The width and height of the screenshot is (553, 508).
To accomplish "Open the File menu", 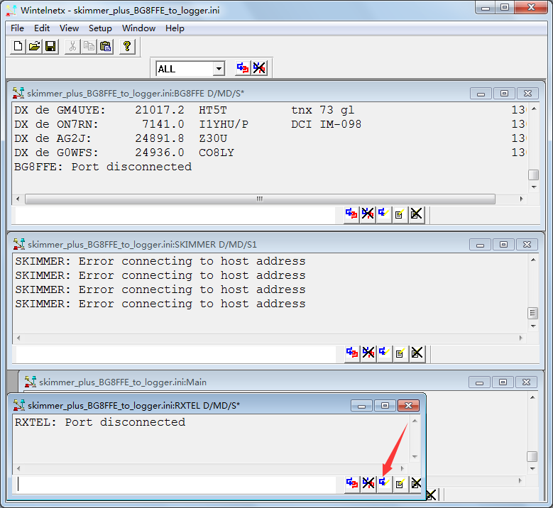I will pos(17,28).
